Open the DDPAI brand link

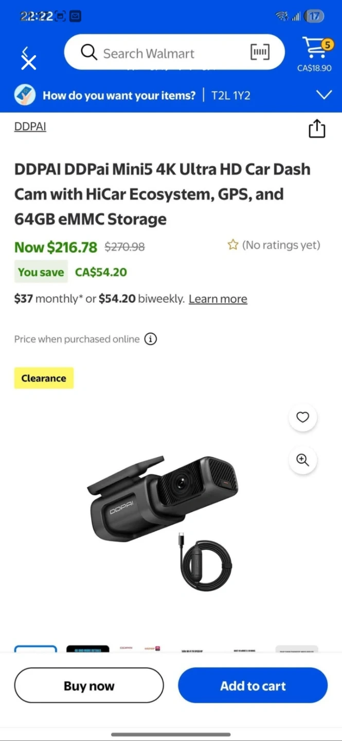click(x=30, y=127)
